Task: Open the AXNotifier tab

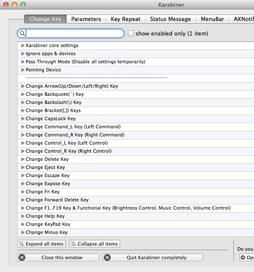Action: point(242,19)
